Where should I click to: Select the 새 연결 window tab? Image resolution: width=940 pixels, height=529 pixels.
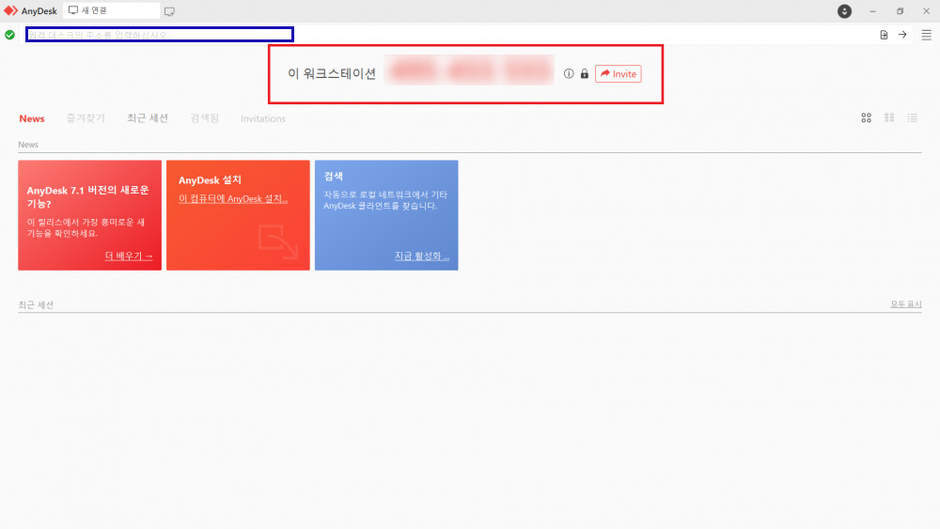click(x=112, y=10)
